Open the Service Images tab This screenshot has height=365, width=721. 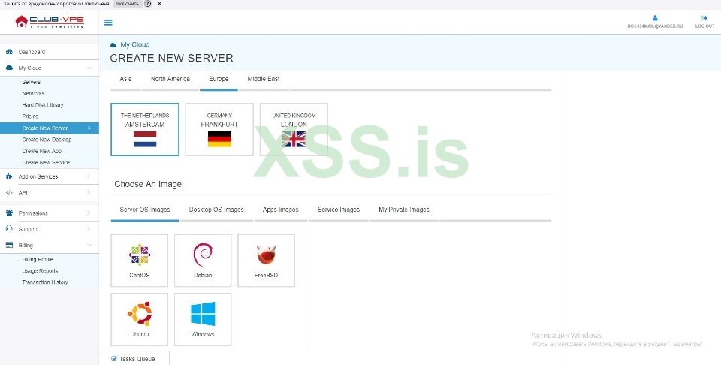coord(339,210)
